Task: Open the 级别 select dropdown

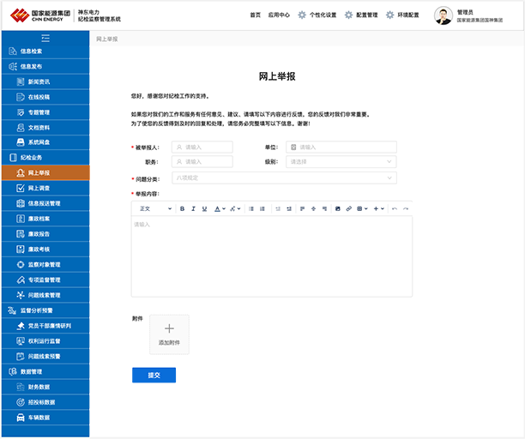Action: [x=341, y=161]
